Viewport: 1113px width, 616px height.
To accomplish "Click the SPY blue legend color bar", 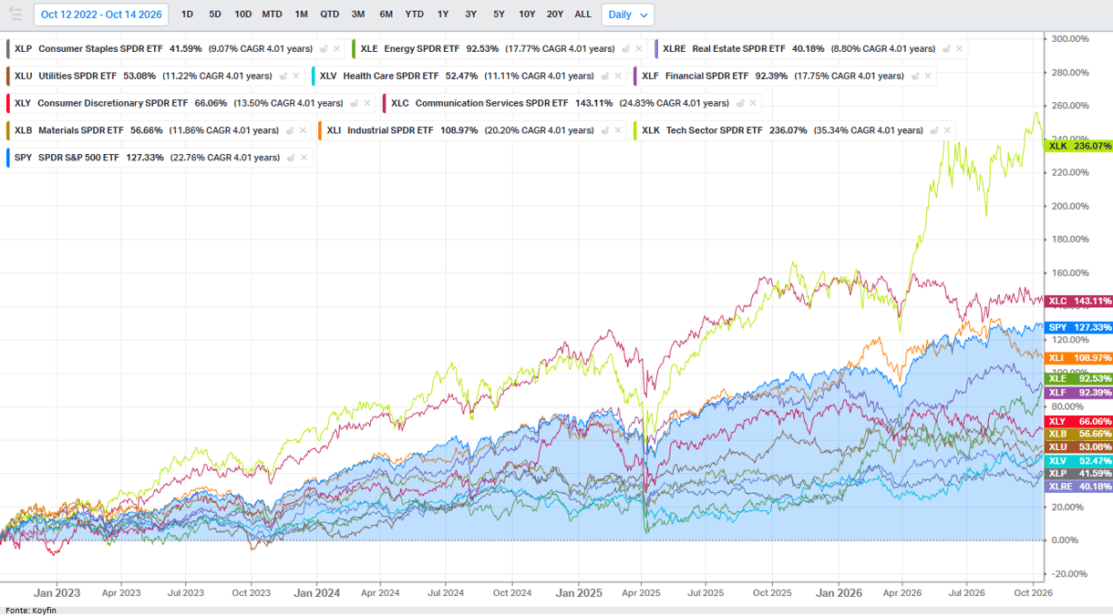I will pyautogui.click(x=8, y=158).
